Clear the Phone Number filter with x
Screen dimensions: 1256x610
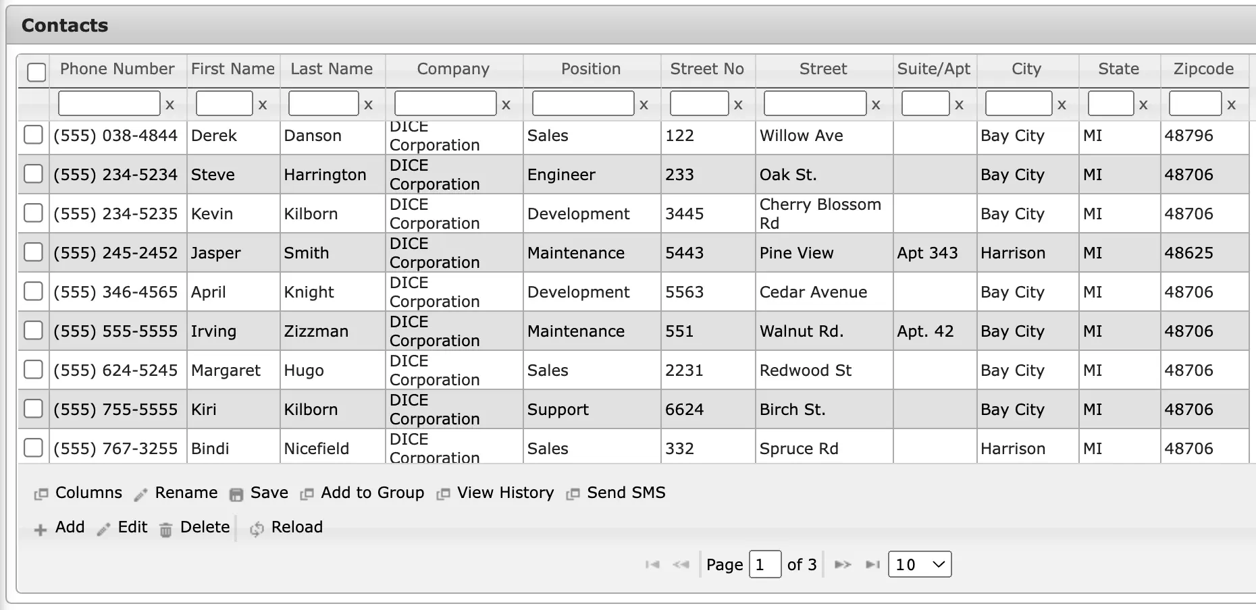pos(170,105)
